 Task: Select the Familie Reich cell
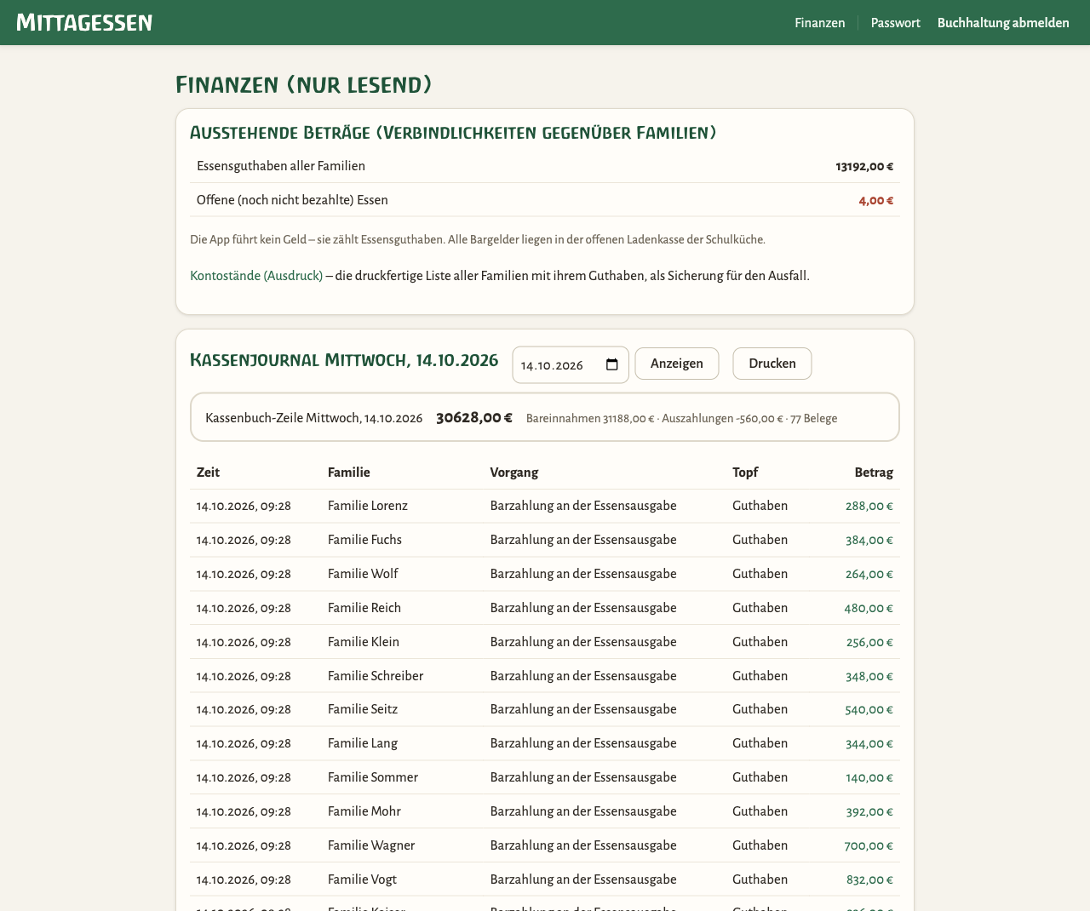(x=364, y=608)
